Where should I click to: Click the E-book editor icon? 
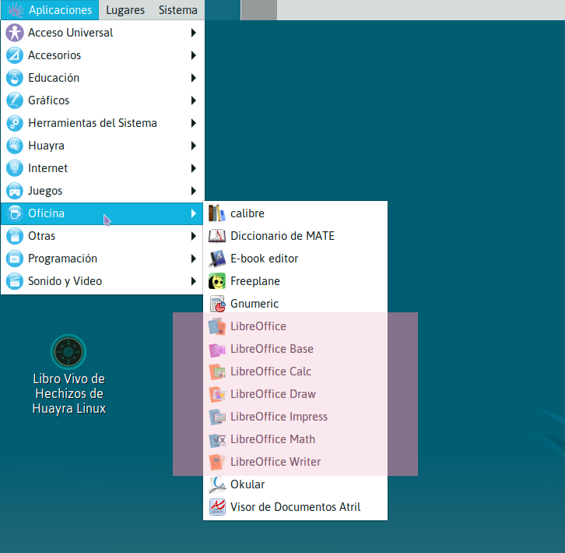(x=217, y=259)
